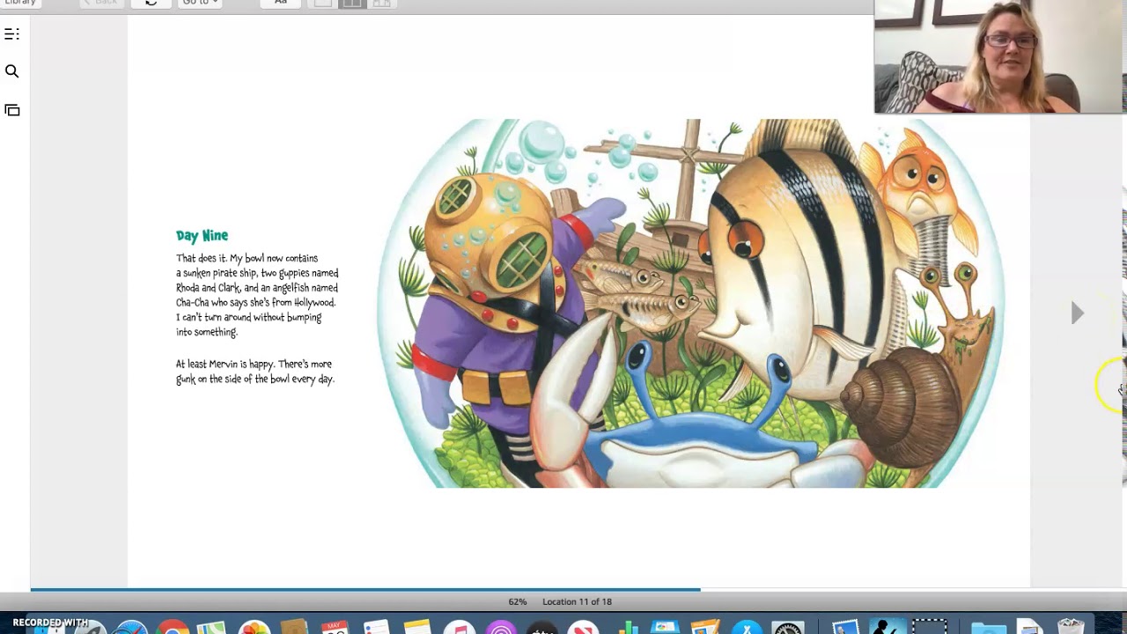Open the search magnifier in the sidebar
The width and height of the screenshot is (1127, 634).
(x=11, y=71)
